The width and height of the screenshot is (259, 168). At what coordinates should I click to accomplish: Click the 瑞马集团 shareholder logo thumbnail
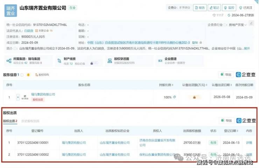pos(25,97)
